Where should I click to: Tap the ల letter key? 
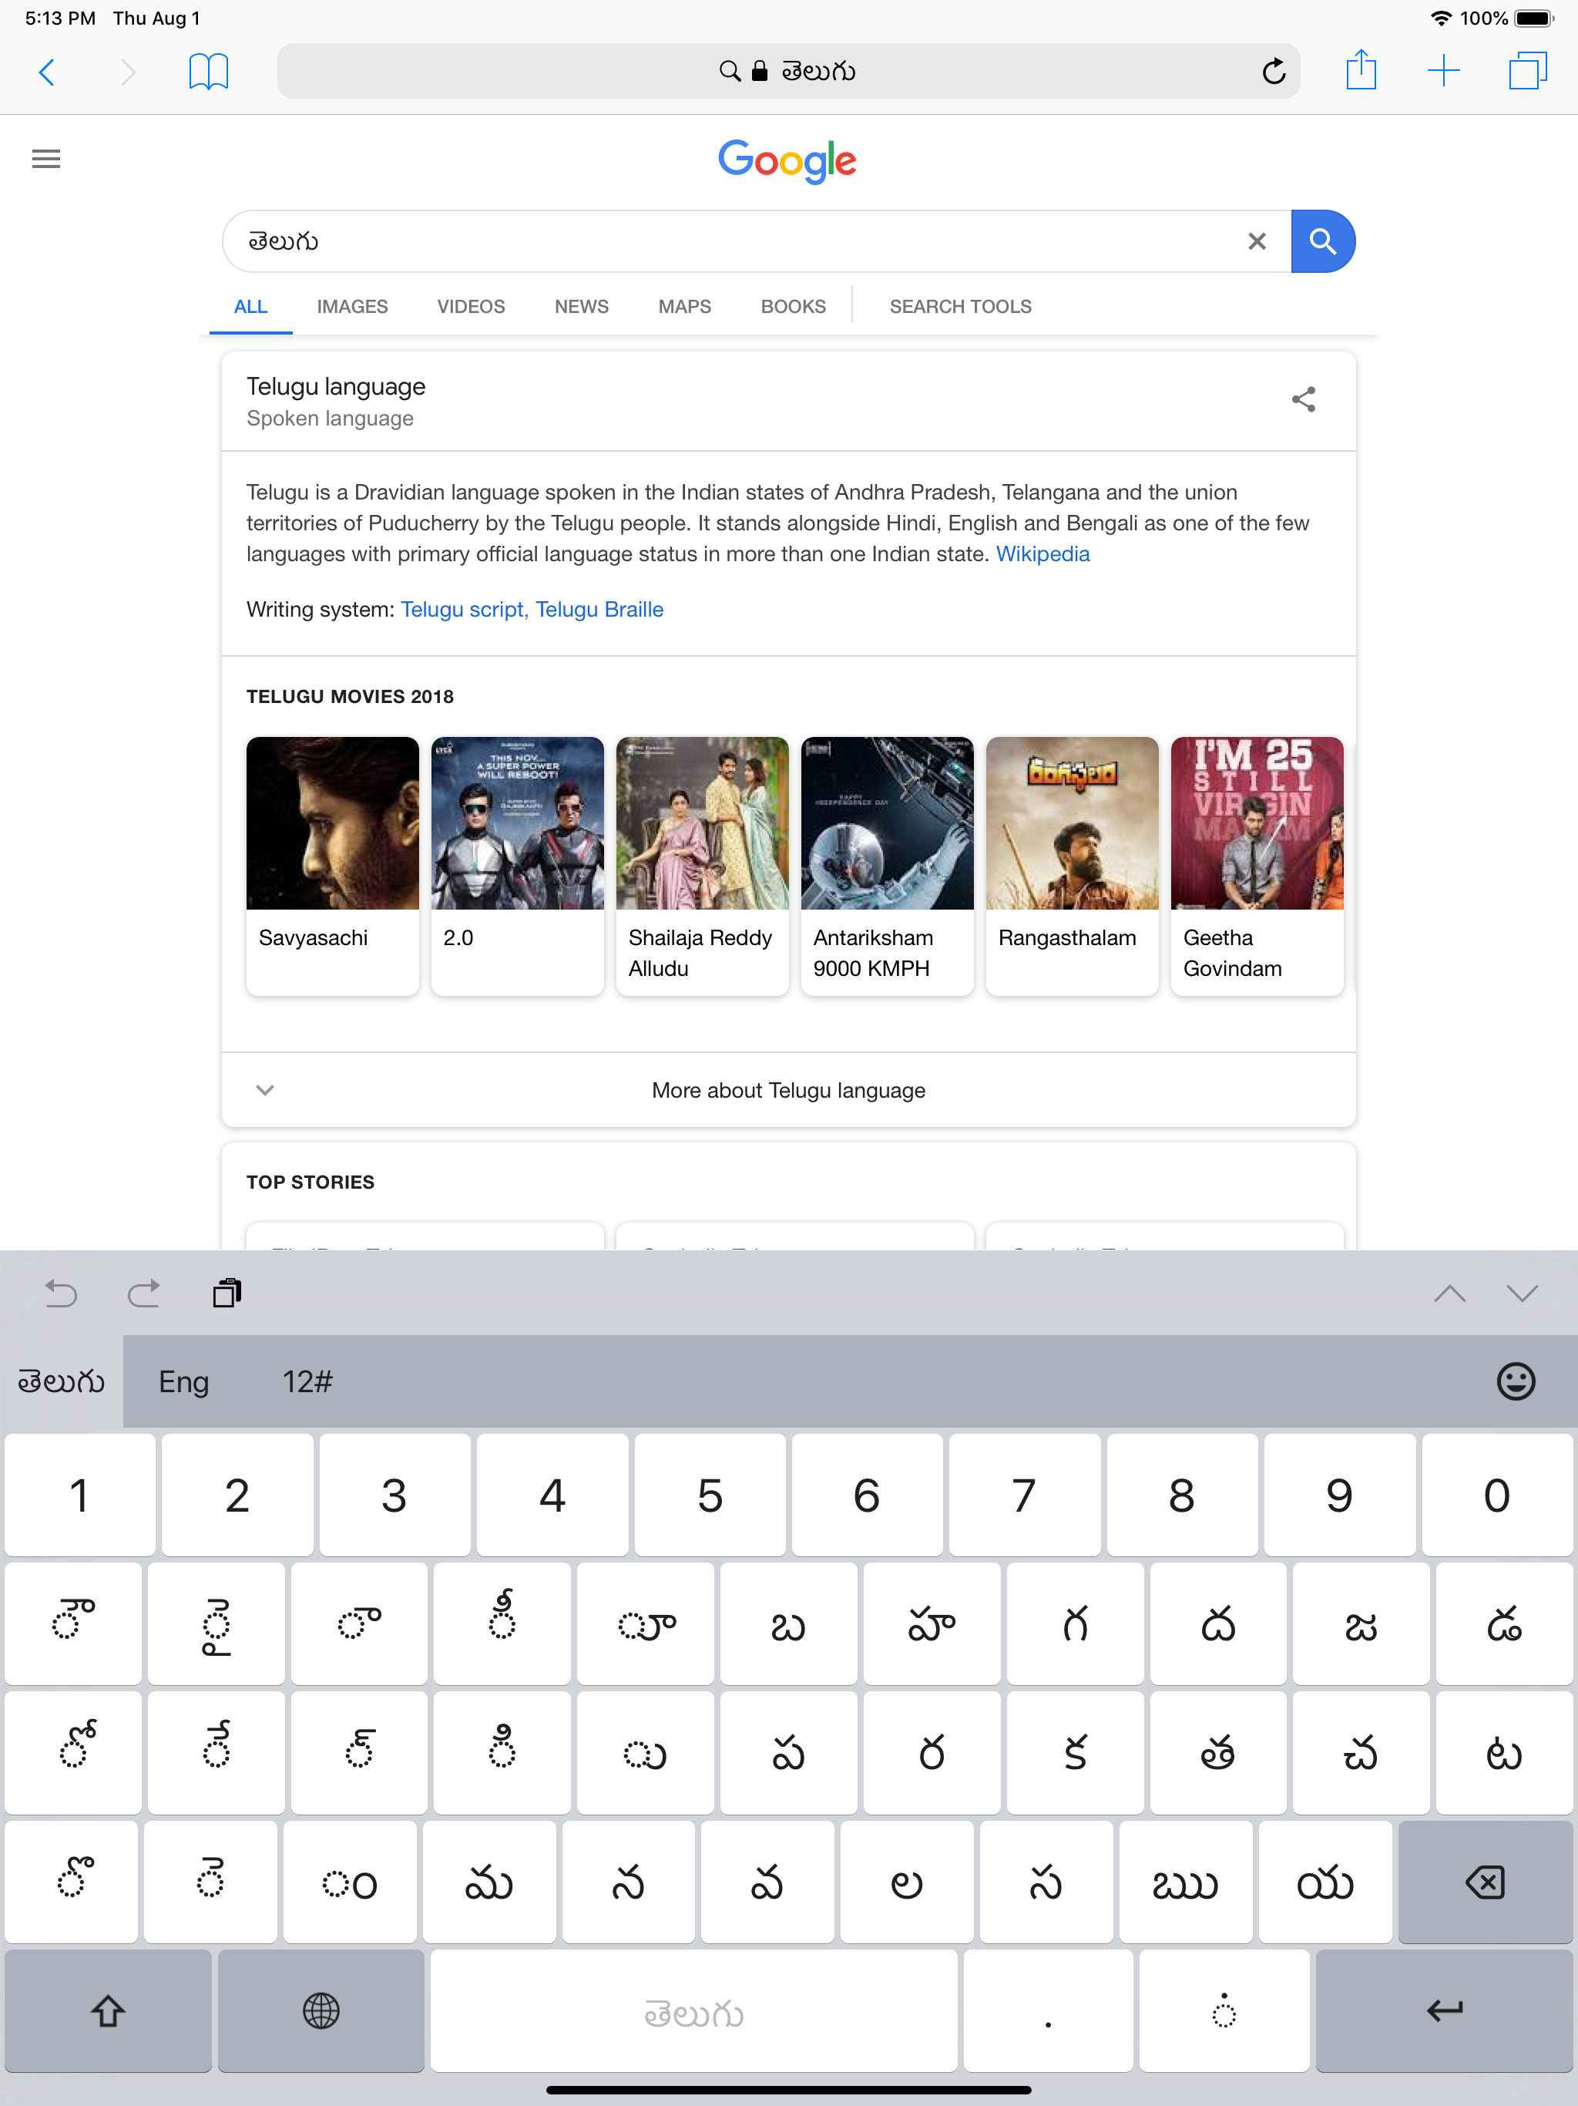pos(907,1882)
